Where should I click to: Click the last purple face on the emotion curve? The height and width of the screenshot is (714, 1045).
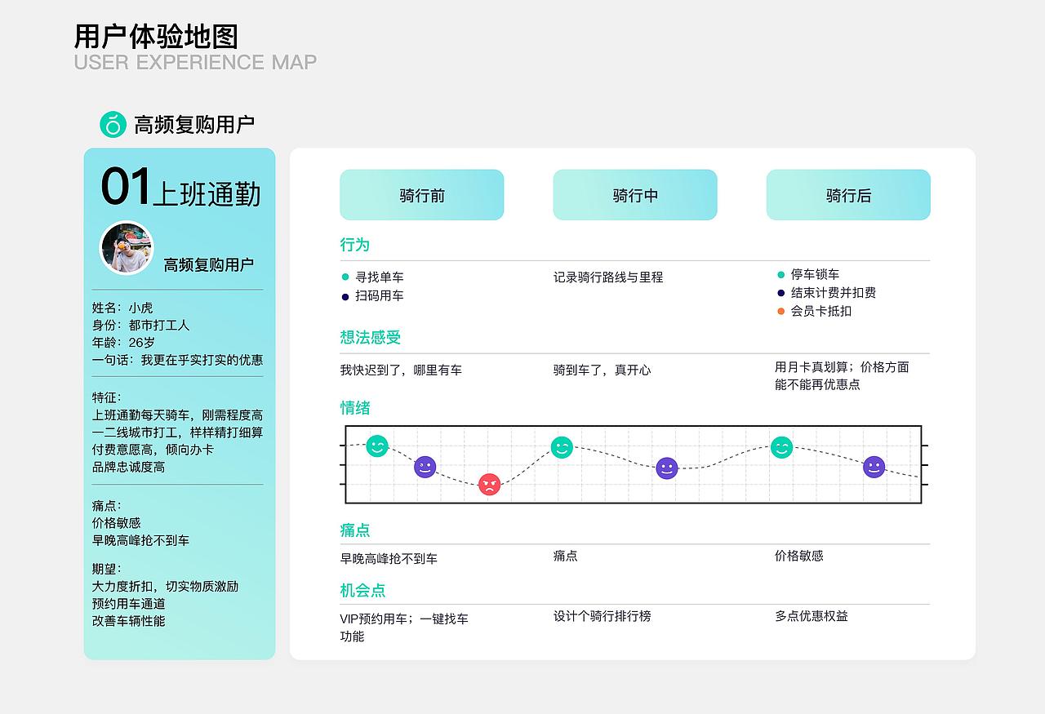click(873, 467)
